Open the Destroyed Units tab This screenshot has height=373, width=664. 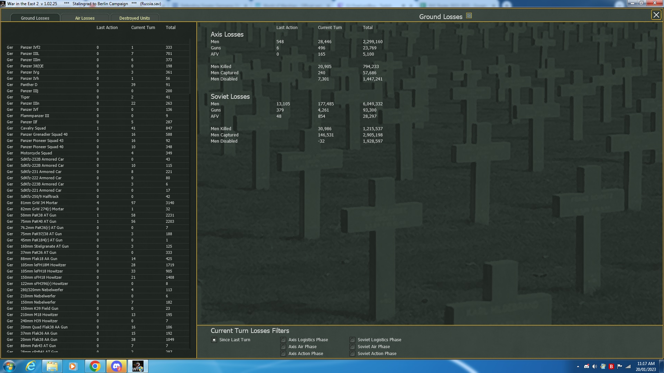pos(135,18)
